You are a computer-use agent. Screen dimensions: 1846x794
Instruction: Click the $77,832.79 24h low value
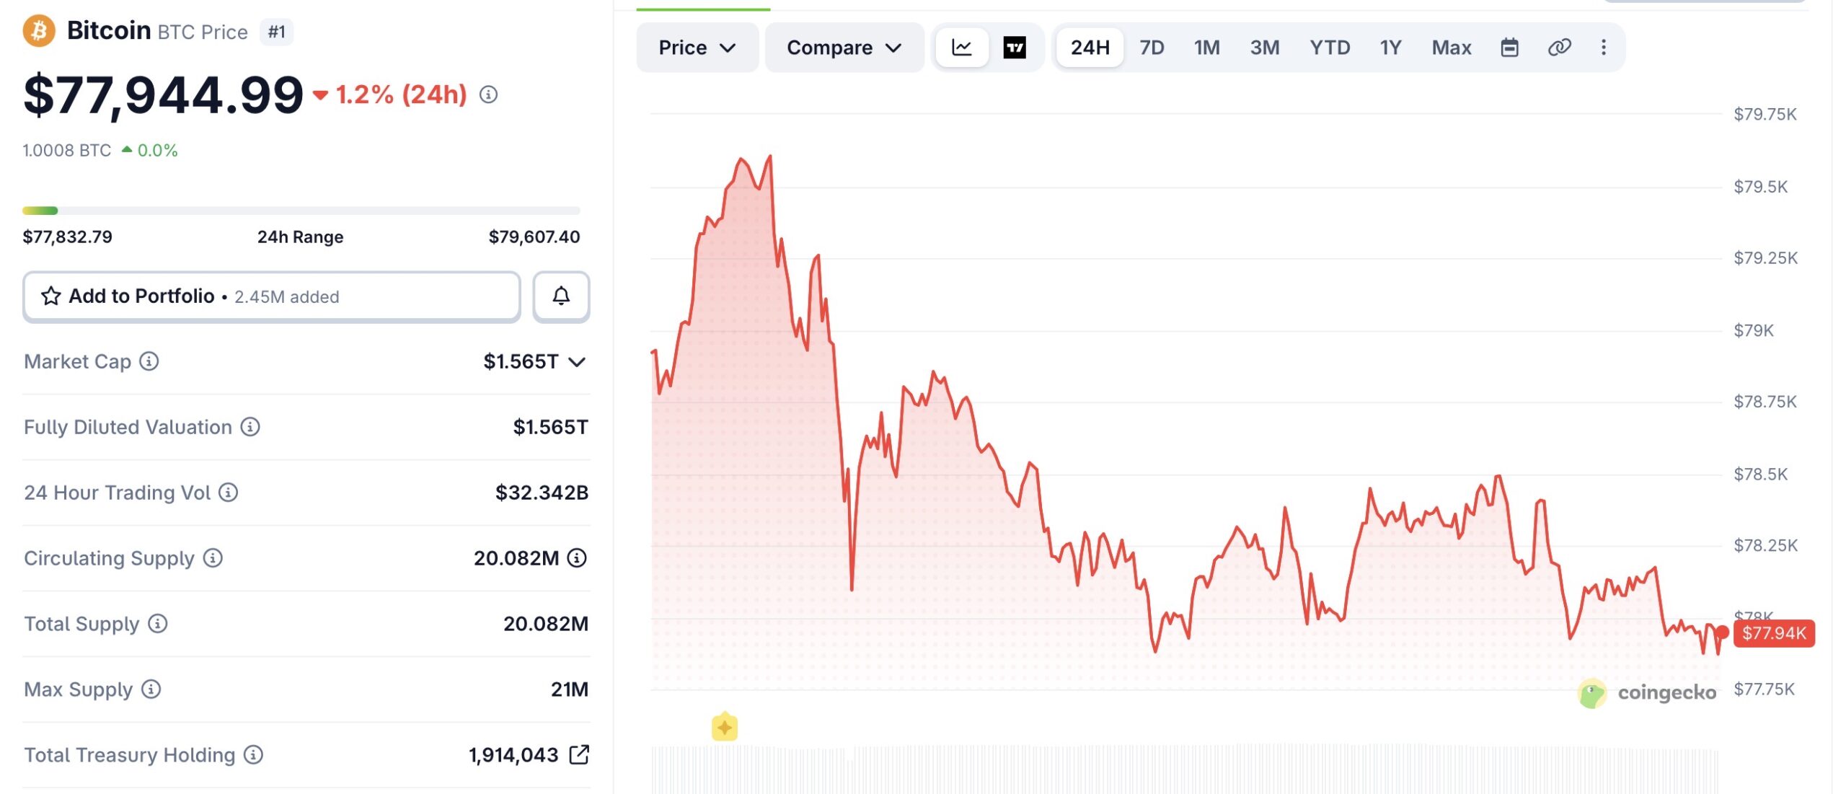pyautogui.click(x=68, y=237)
